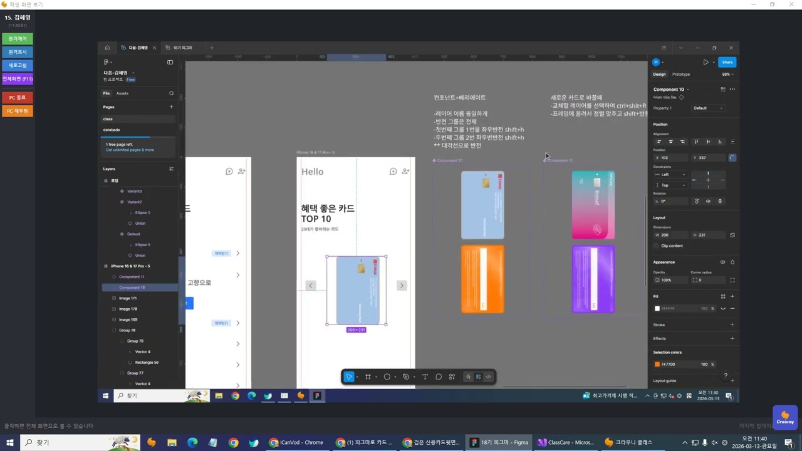Open Pen tool options arrow
This screenshot has height=451, width=802.
click(414, 377)
